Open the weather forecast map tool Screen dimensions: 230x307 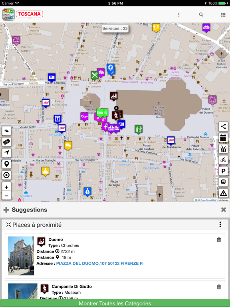7,131
